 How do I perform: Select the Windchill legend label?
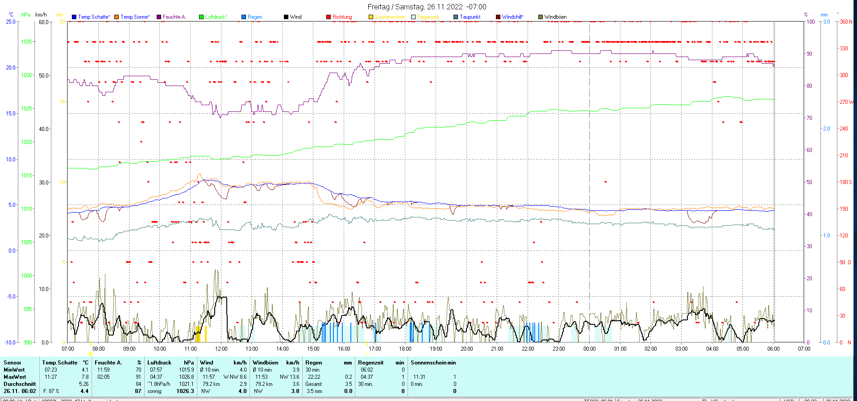(512, 17)
